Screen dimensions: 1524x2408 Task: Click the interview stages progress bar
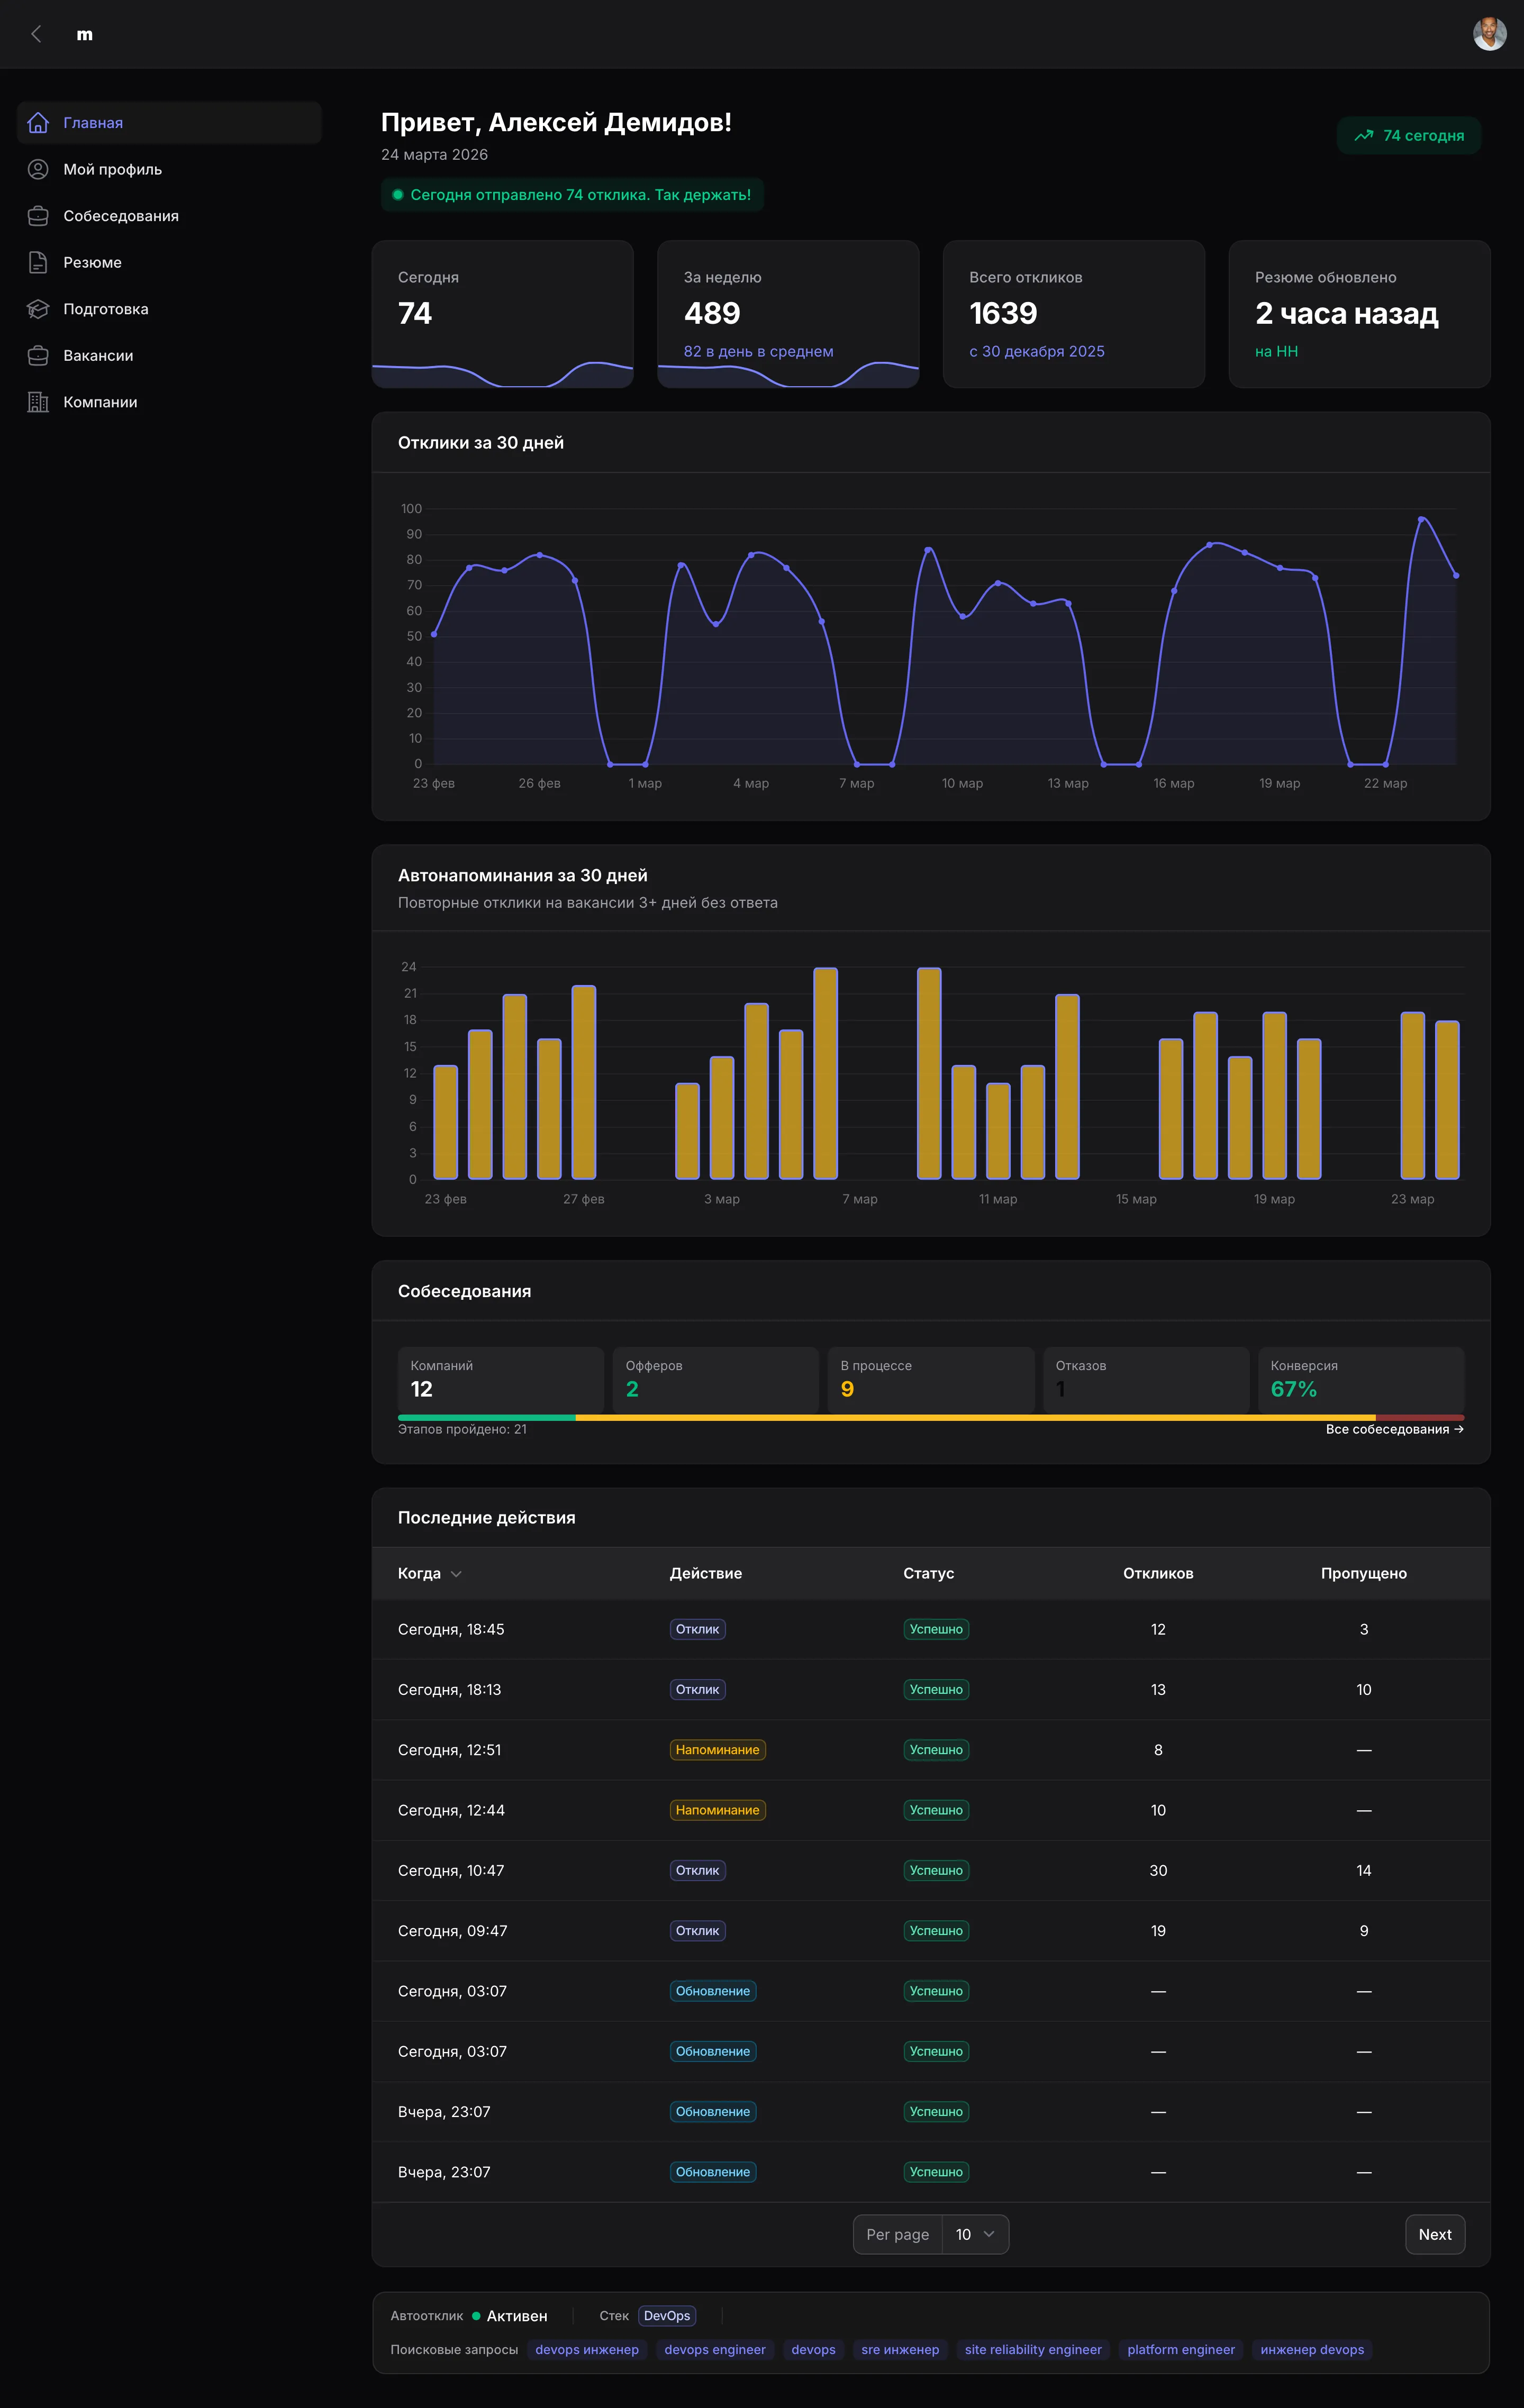coord(930,1417)
